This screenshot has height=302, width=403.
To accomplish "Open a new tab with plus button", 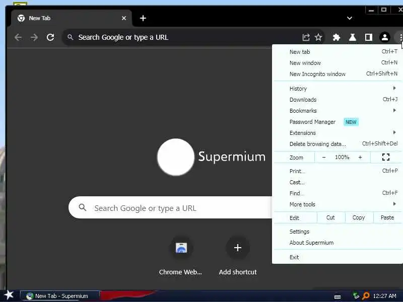I will [143, 18].
